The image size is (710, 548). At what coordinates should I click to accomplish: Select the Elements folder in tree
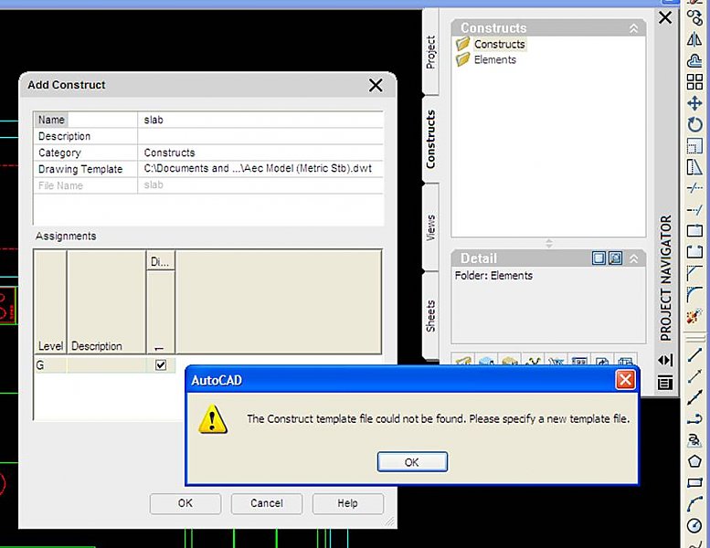pos(495,59)
